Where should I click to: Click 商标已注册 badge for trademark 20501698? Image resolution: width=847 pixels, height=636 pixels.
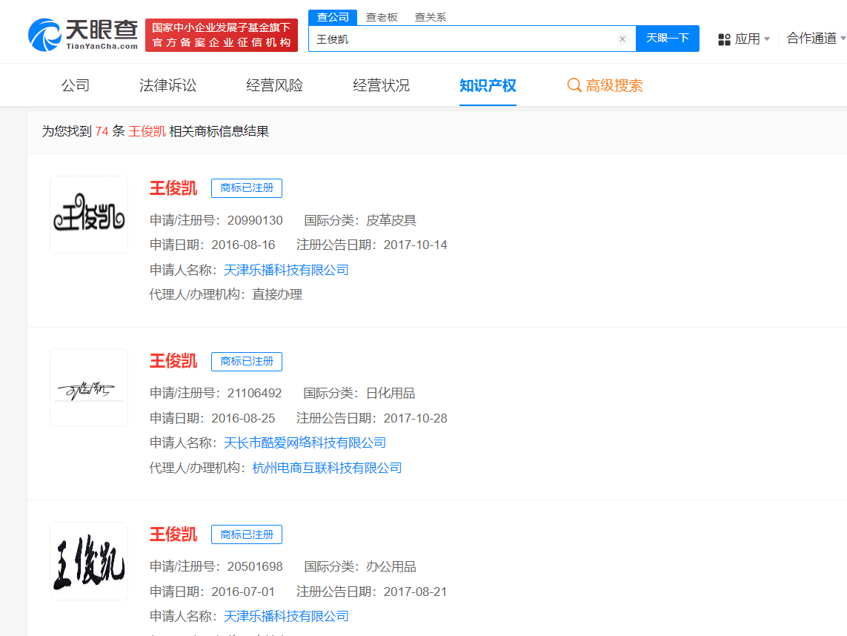point(247,534)
